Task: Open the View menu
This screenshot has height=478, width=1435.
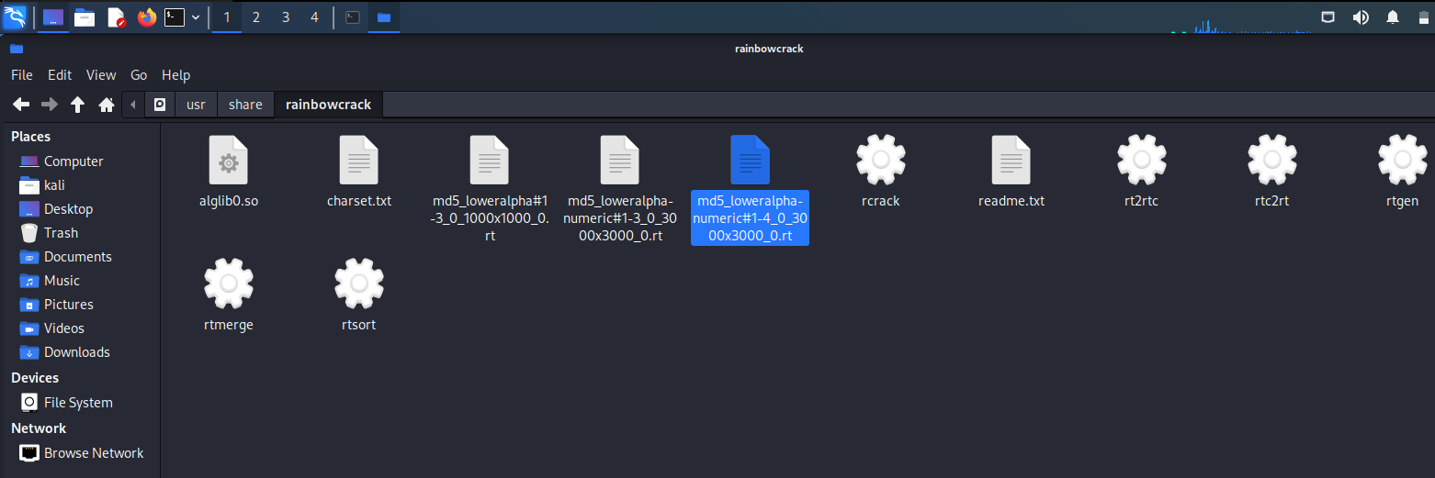Action: [101, 75]
